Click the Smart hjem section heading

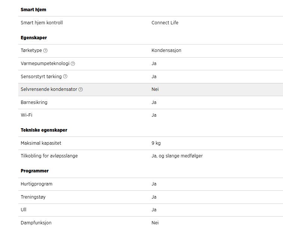click(x=33, y=9)
